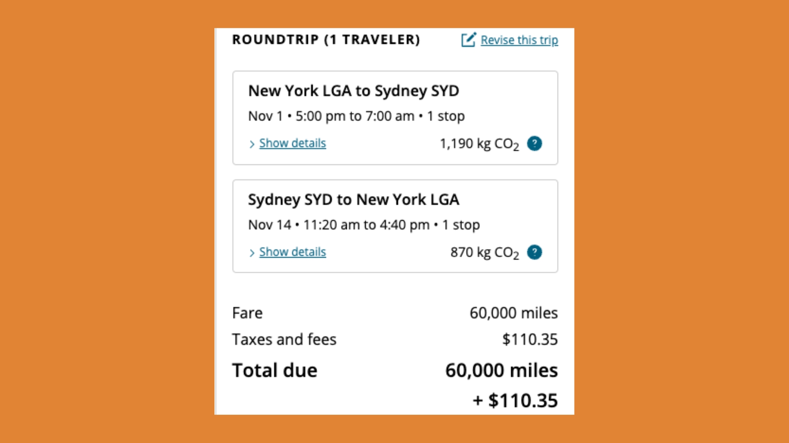Click the chevron before the first Show details
The image size is (789, 443).
(252, 144)
